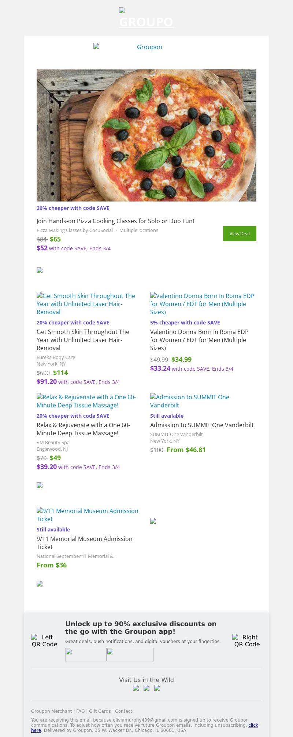Click the Left QR Code image
Screen dimensions: 293x737
[x=44, y=641]
